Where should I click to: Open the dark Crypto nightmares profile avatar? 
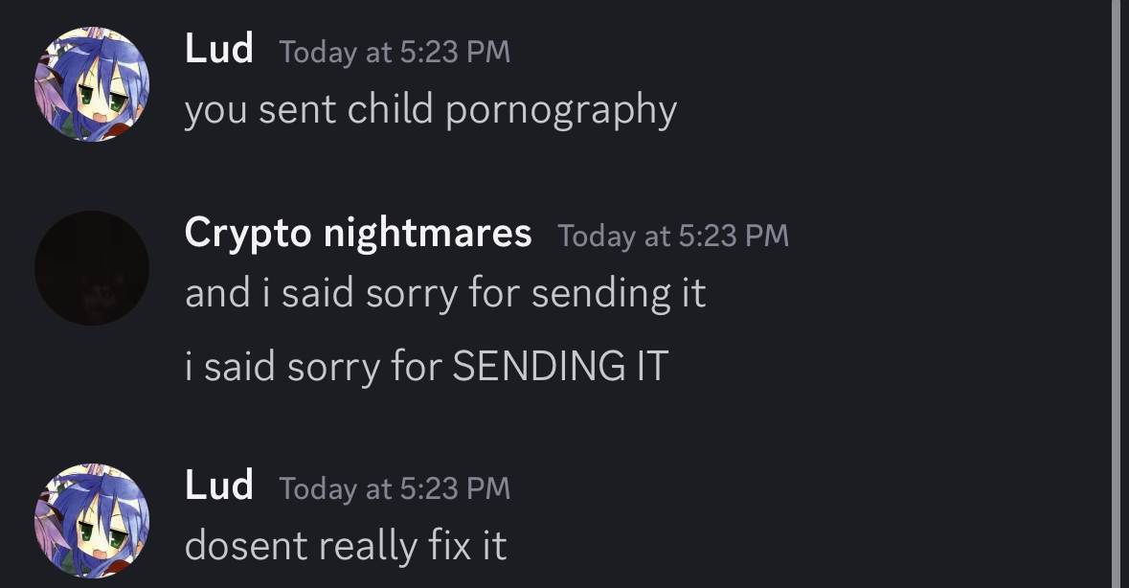click(x=92, y=268)
